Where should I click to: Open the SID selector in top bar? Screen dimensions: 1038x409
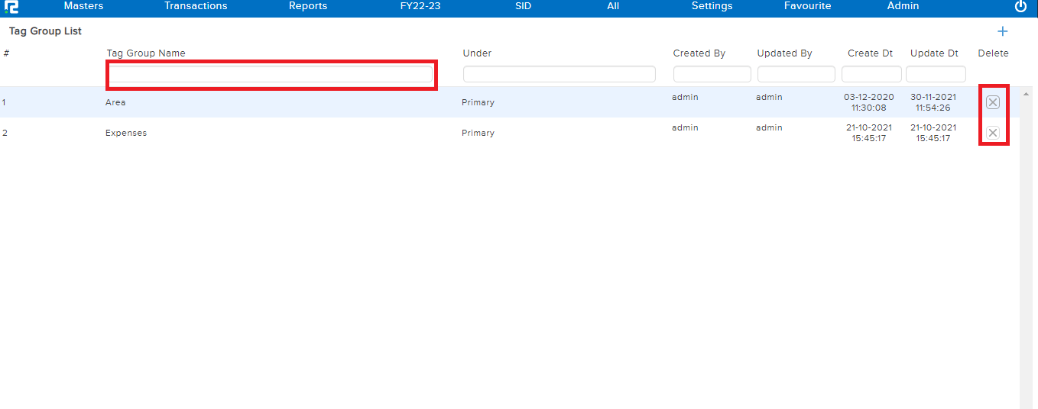click(x=523, y=6)
